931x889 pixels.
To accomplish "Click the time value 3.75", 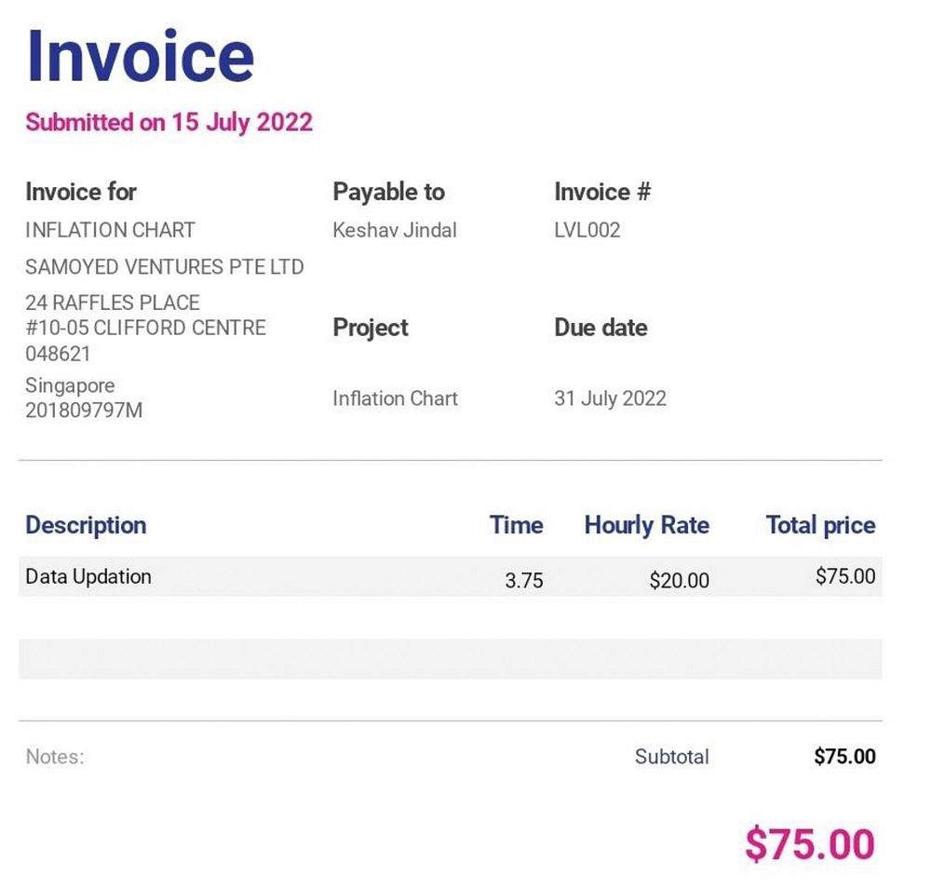I will point(523,580).
